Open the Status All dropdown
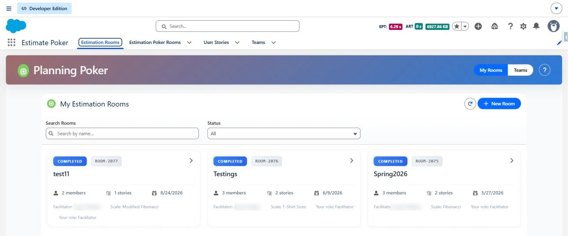The height and width of the screenshot is (236, 568). [x=284, y=134]
